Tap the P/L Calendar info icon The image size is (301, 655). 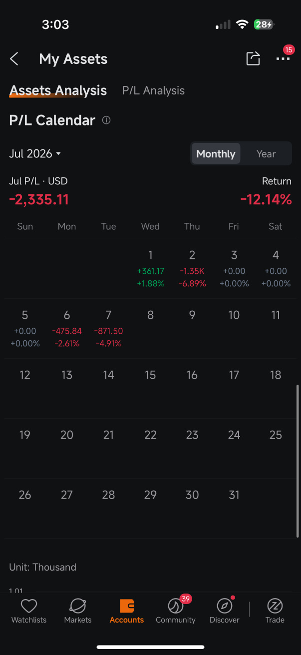(106, 120)
